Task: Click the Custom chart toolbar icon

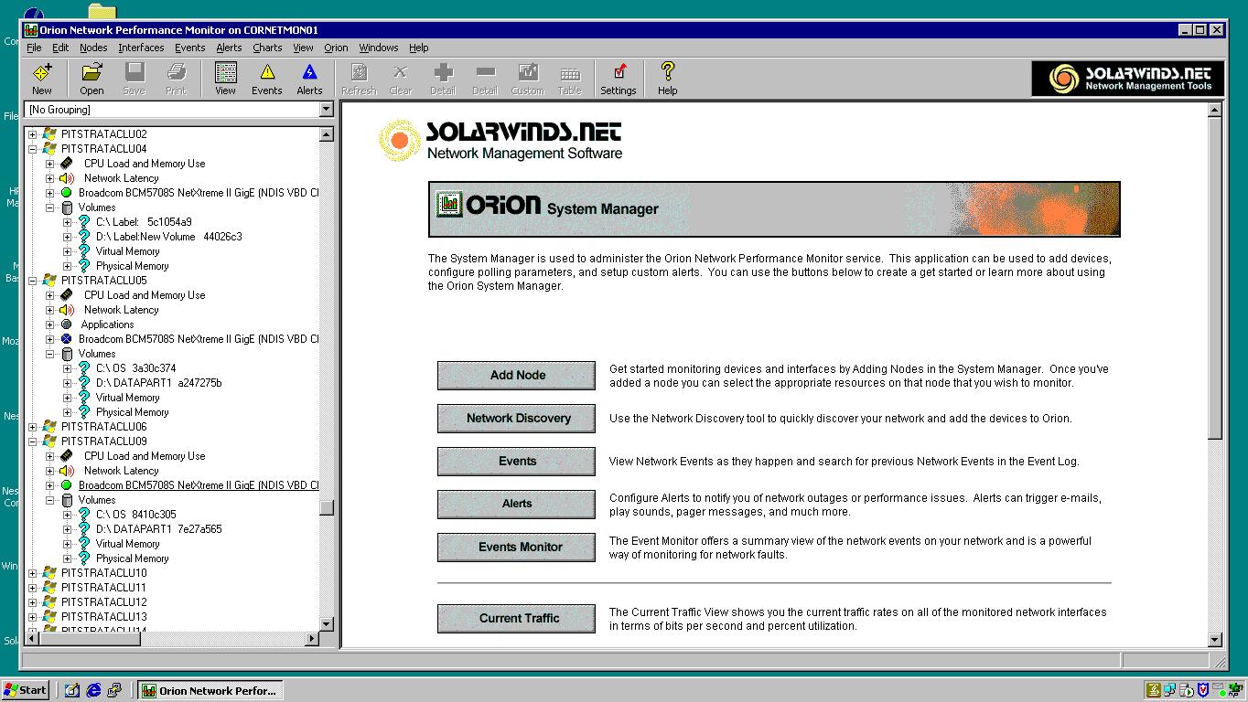Action: click(x=527, y=79)
